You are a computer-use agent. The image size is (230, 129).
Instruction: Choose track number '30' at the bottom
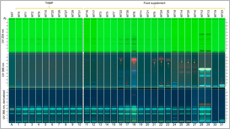pyautogui.click(x=215, y=125)
